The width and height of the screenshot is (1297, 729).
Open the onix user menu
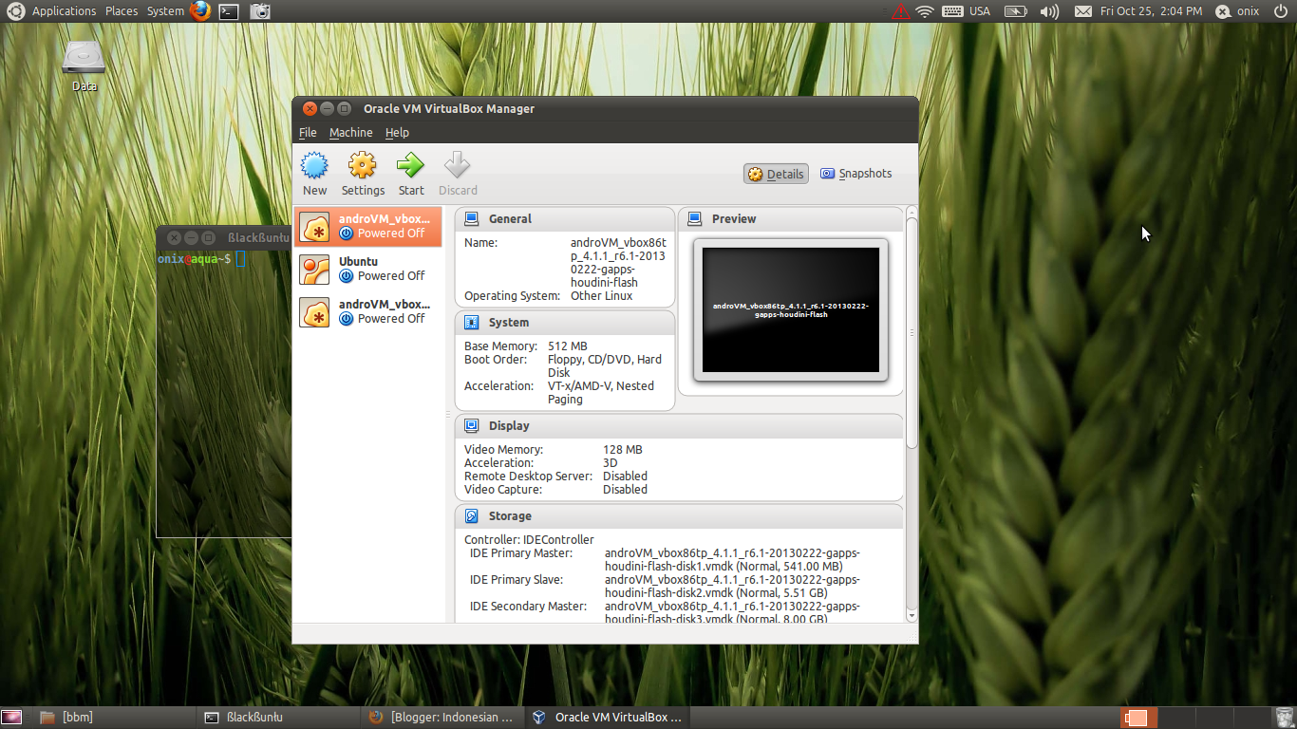coord(1237,11)
